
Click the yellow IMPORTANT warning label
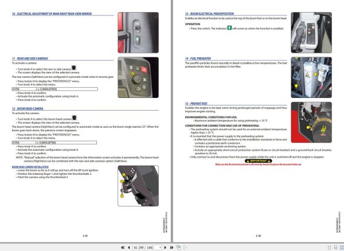tap(258, 161)
